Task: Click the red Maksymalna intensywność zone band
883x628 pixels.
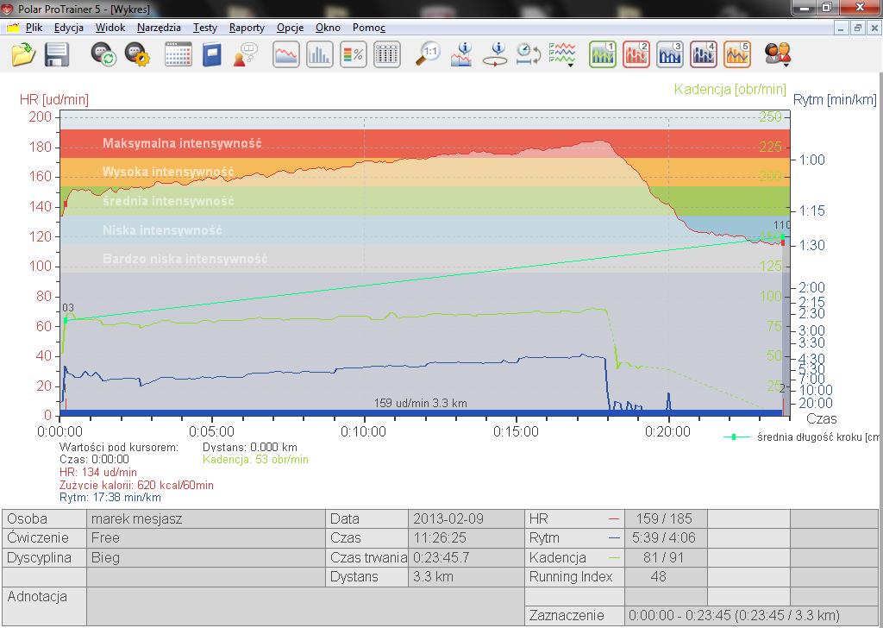Action: pos(424,143)
